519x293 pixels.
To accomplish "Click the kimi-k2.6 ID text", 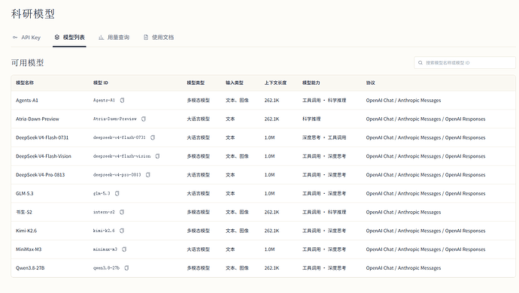I will tap(104, 231).
